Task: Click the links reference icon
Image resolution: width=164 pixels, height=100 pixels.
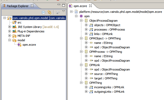Action: pos(91,34)
